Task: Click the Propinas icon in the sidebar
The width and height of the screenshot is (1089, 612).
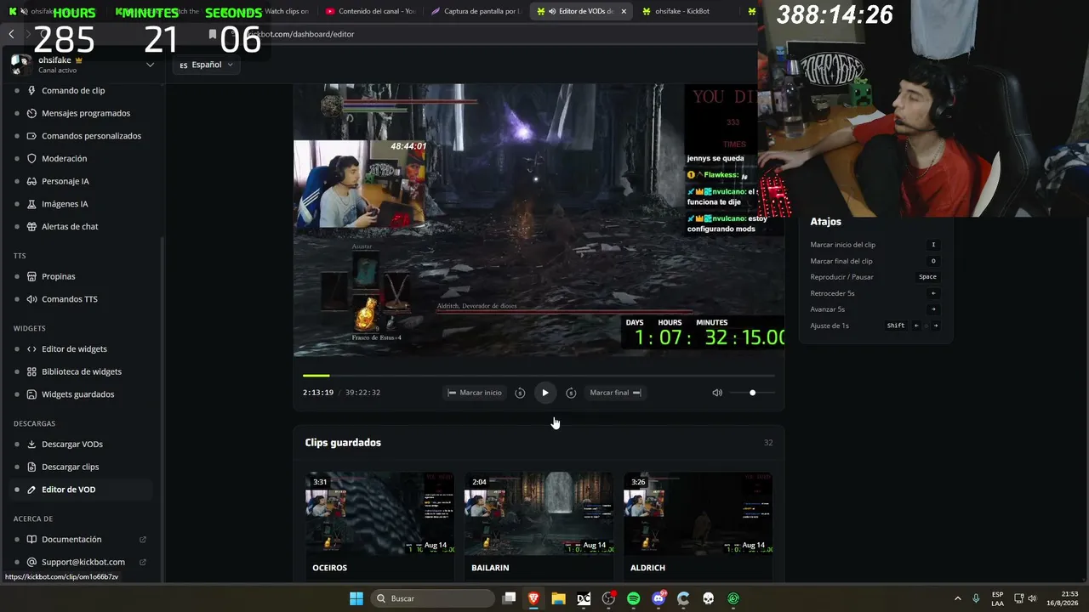Action: (x=31, y=276)
